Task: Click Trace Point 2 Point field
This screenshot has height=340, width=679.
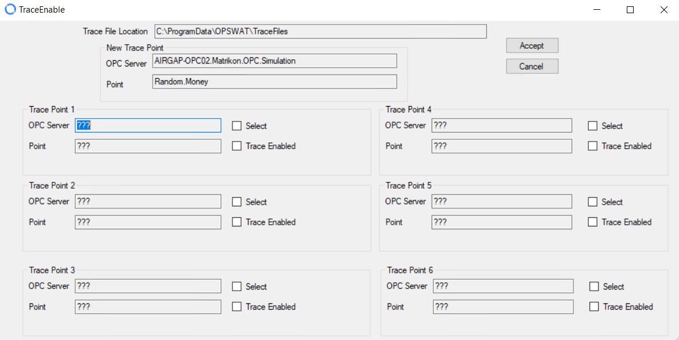Action: [148, 222]
